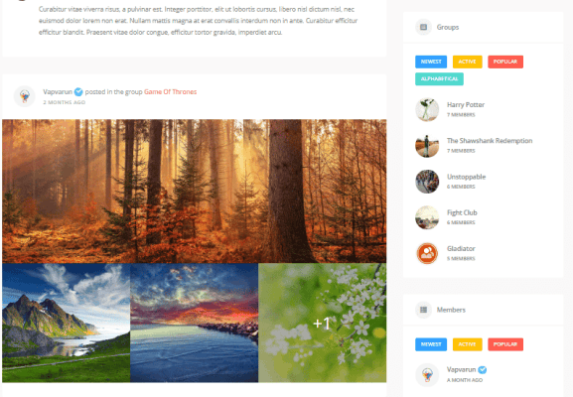
Task: Click the verified badge in Members widget
Action: pyautogui.click(x=483, y=369)
